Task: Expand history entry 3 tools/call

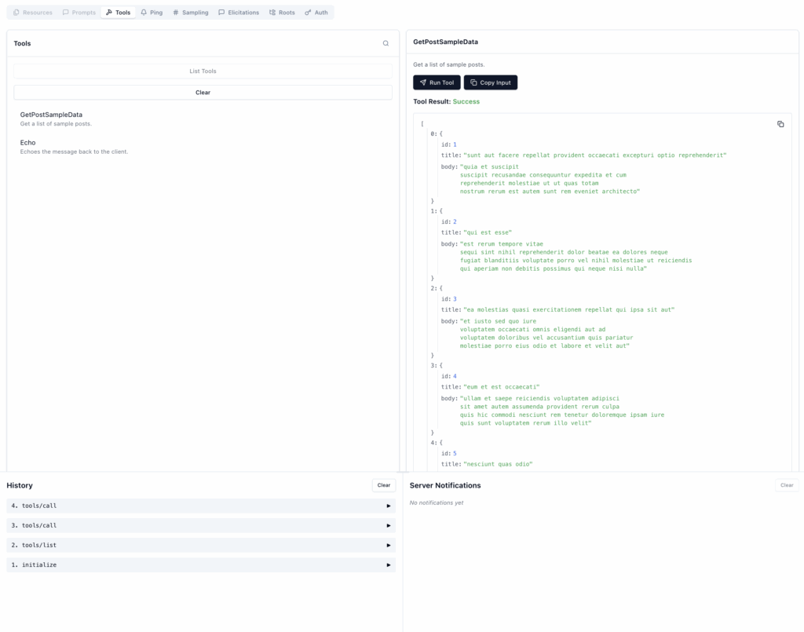Action: [388, 525]
